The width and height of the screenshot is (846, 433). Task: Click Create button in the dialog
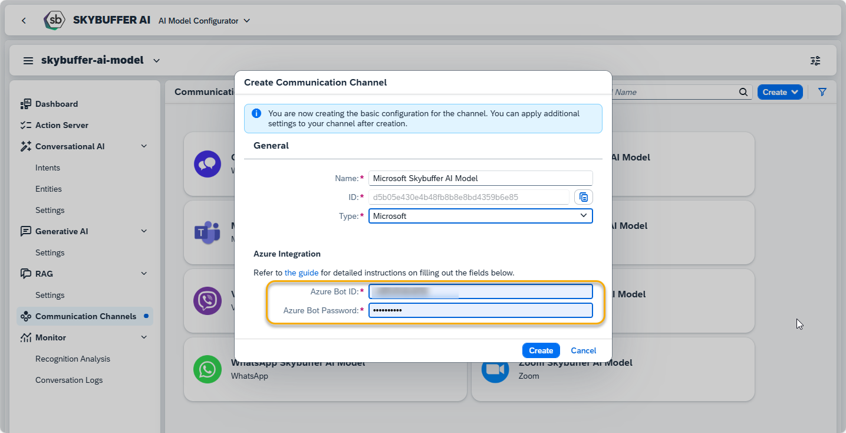541,350
